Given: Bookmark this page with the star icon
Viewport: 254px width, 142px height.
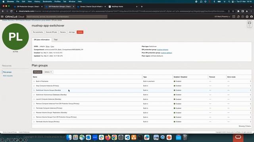Looking at the screenshot, I should (x=233, y=11).
